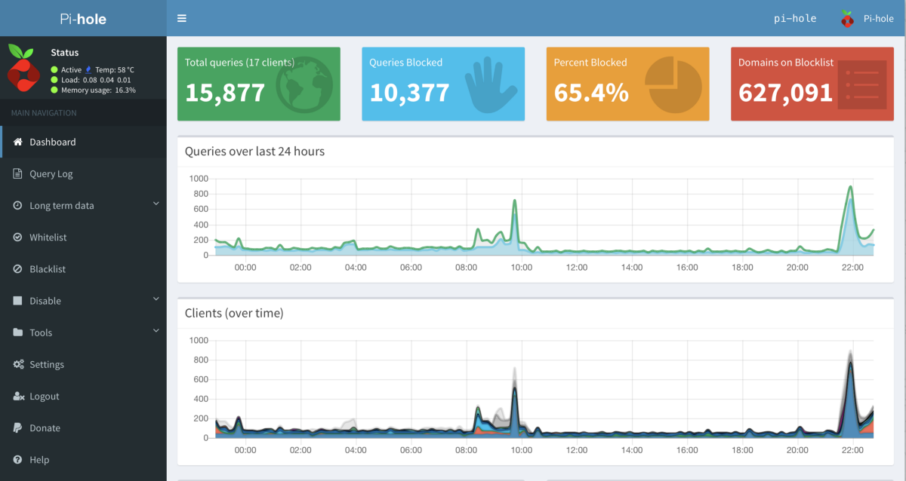Open the Pi-hole user dropdown in header
Screen dimensions: 906x481
tap(867, 19)
